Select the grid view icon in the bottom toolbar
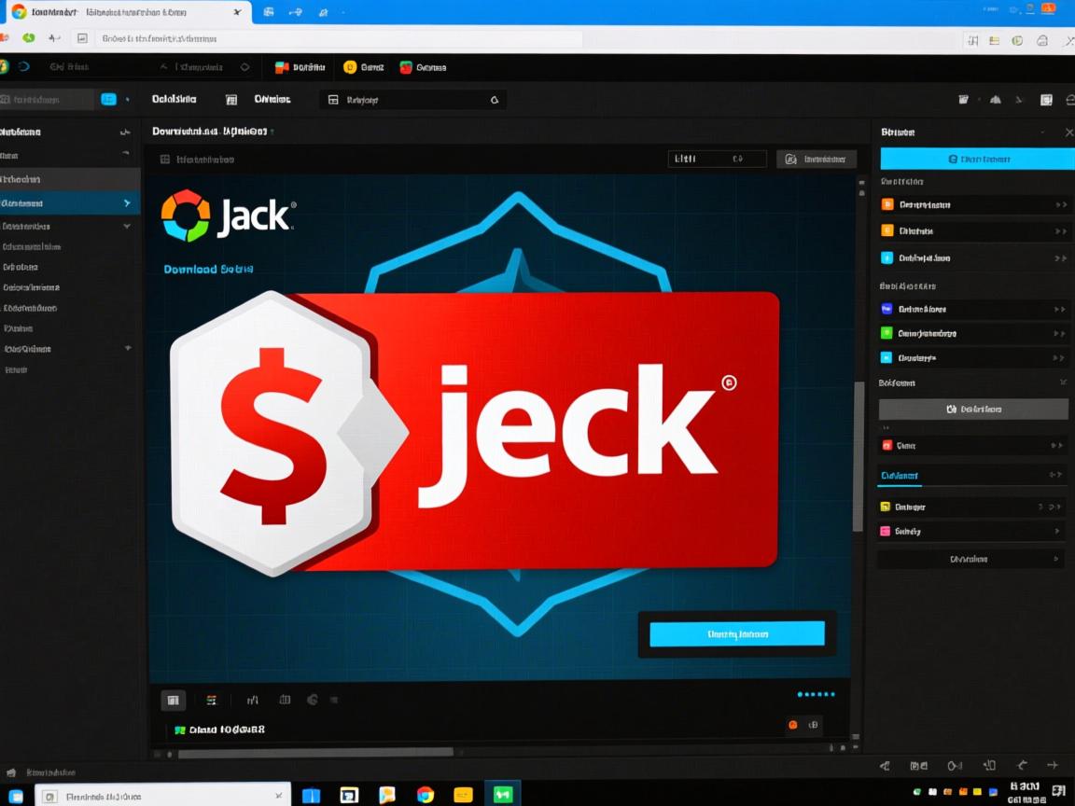Viewport: 1075px width, 806px height. 174,700
